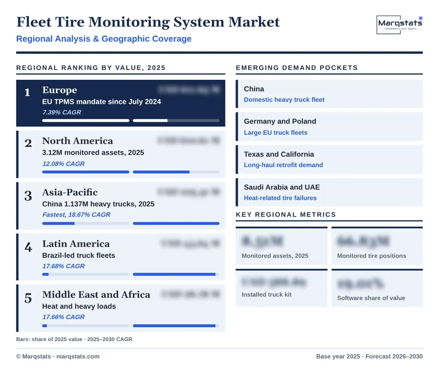Click Large EU truck fleets text
This screenshot has width=439, height=370.
coord(276,132)
